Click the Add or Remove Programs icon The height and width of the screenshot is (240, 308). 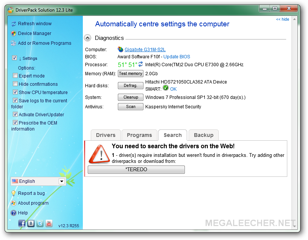point(14,43)
